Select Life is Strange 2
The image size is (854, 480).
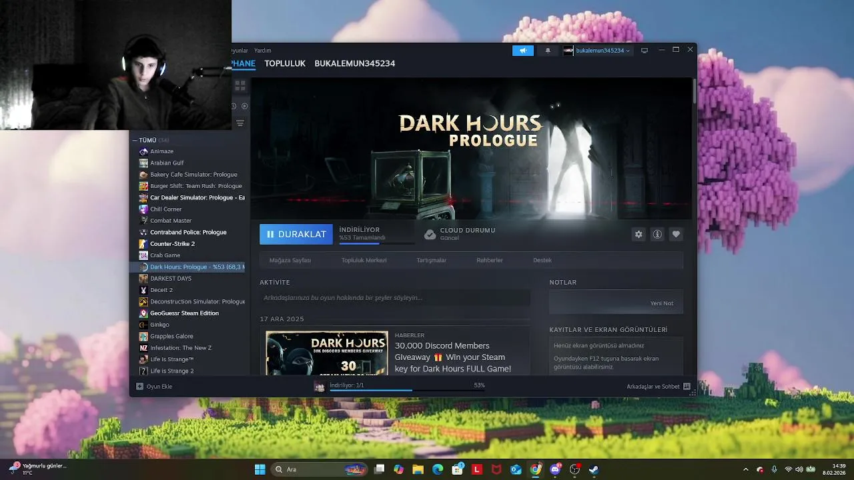(172, 371)
